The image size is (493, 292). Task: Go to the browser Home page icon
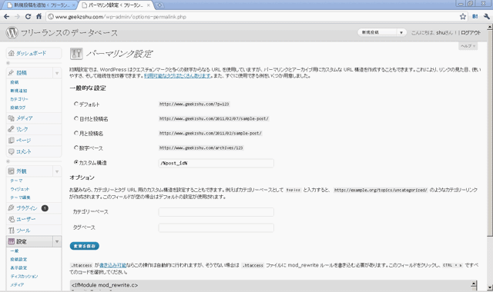tap(39, 17)
